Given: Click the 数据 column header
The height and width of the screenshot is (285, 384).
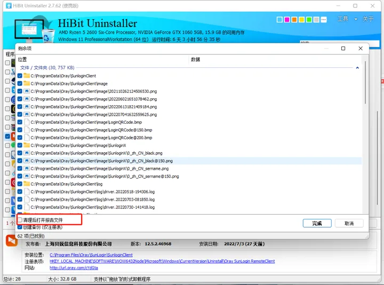Looking at the screenshot, I should coord(195,59).
